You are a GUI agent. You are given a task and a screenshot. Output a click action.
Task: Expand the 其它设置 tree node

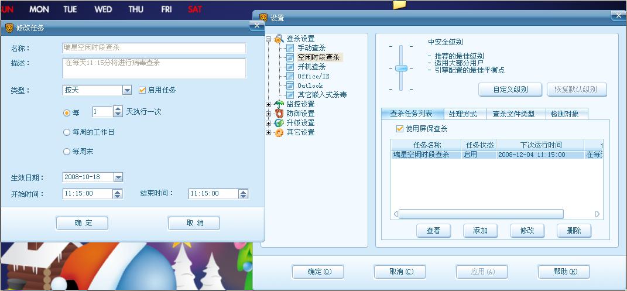click(x=268, y=132)
